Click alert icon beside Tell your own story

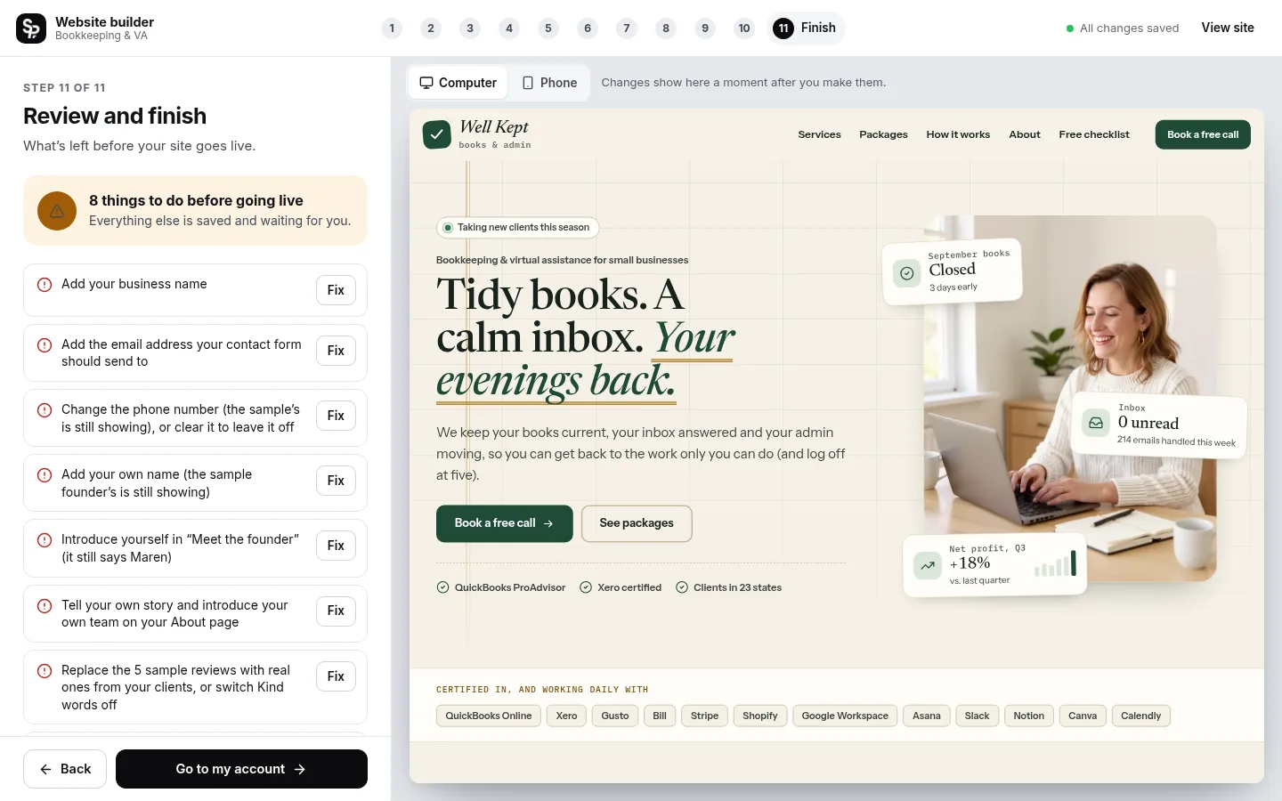pos(45,606)
